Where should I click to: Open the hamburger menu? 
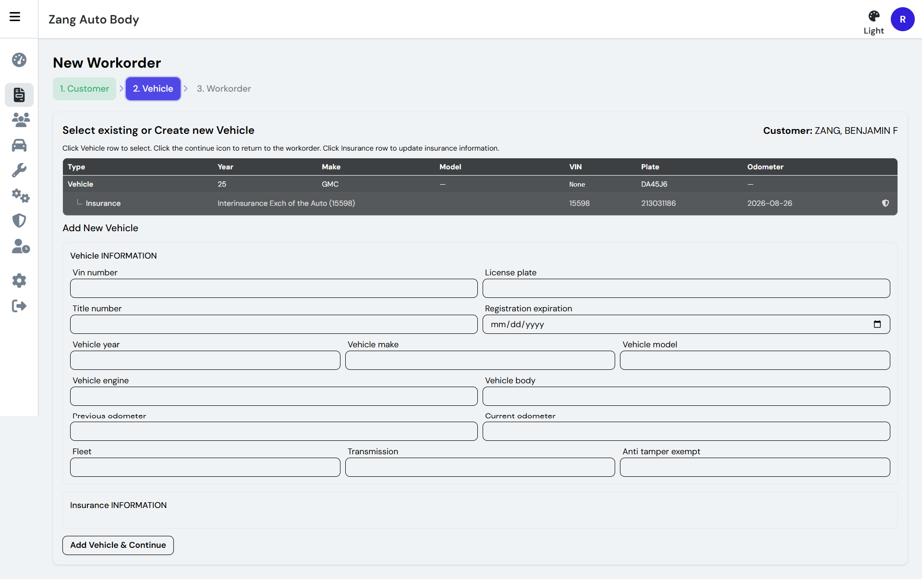tap(15, 17)
